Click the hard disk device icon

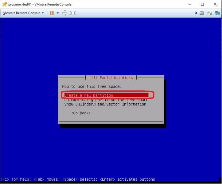(202, 13)
